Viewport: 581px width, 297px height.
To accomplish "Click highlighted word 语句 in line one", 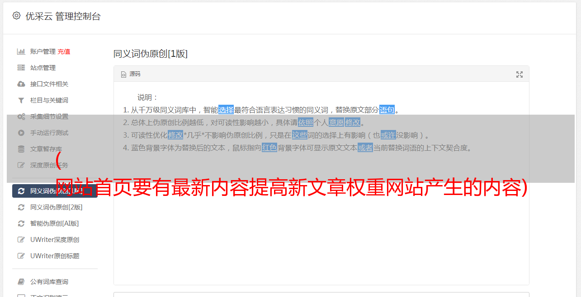I will 387,110.
